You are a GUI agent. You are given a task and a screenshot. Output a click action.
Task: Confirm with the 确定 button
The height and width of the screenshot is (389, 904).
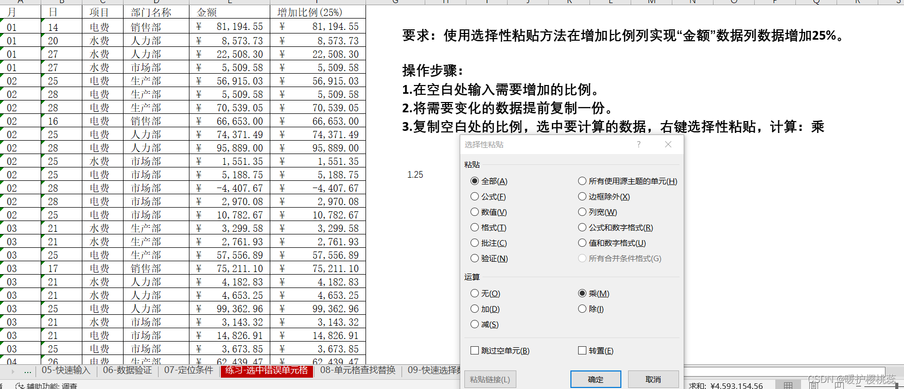596,379
